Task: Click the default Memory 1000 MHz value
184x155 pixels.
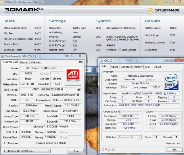Action: 51,137
